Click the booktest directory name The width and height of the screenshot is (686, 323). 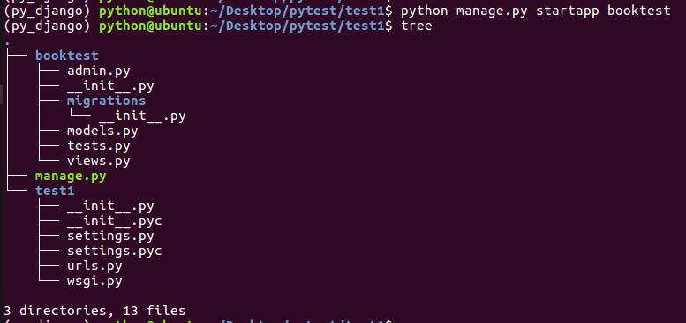(67, 56)
